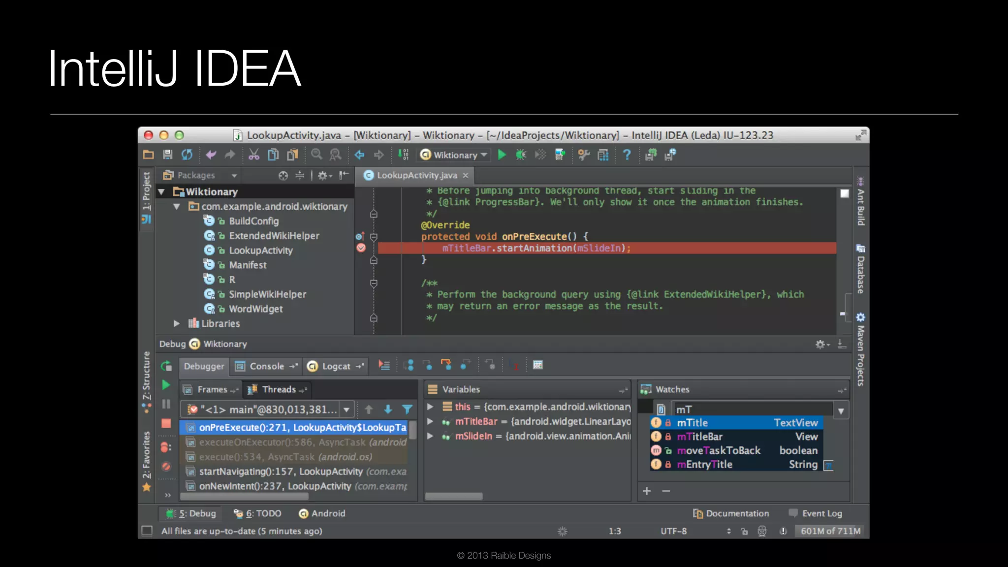Click the minus button to remove watch
Image resolution: width=1008 pixels, height=567 pixels.
(666, 491)
